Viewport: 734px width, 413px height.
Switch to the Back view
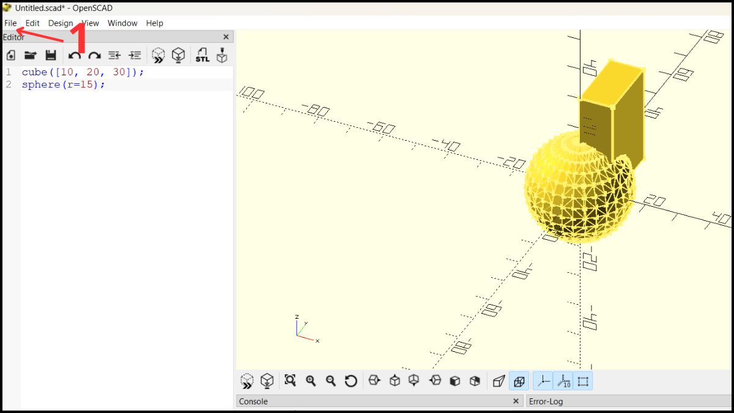(475, 381)
